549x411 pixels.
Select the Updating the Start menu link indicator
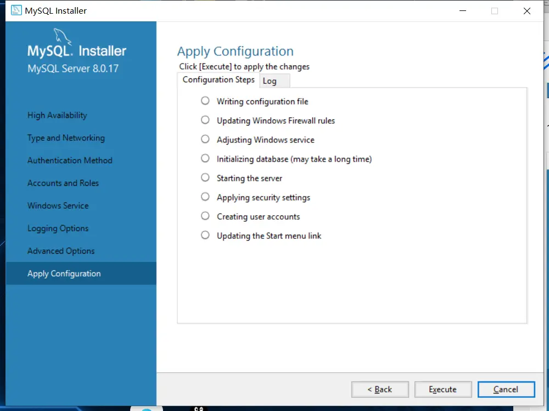[x=205, y=235]
